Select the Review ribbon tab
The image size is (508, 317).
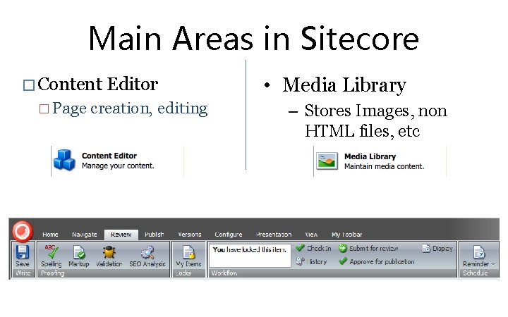[121, 235]
